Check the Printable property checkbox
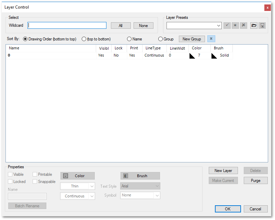This screenshot has height=220, width=275. point(34,174)
